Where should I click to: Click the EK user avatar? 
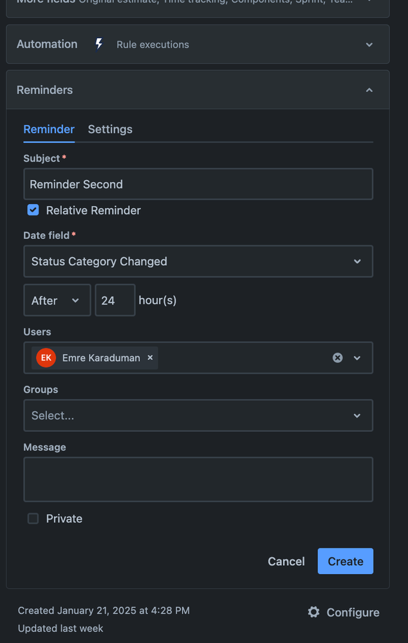click(46, 358)
